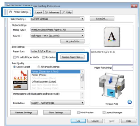Screen dimensions: 140x126
Task: Select Poster (Illustration & Text) target
Action: coord(55,72)
